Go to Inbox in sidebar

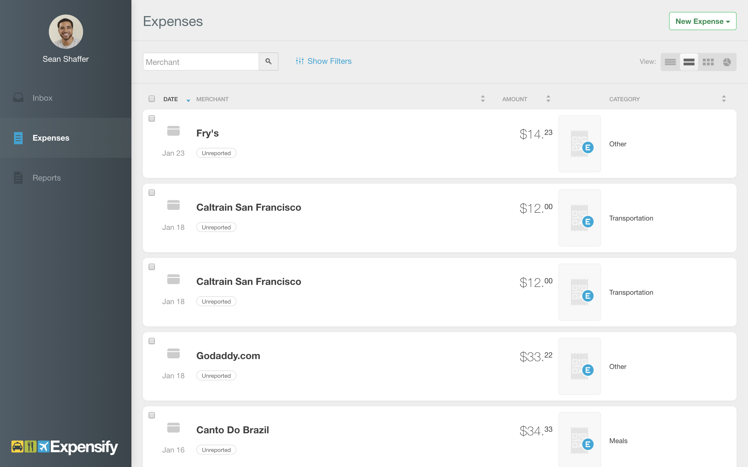pyautogui.click(x=42, y=98)
